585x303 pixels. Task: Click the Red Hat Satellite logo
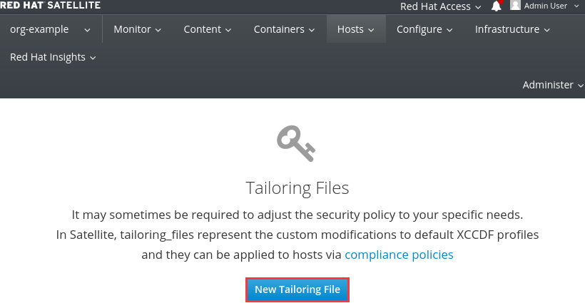(50, 5)
